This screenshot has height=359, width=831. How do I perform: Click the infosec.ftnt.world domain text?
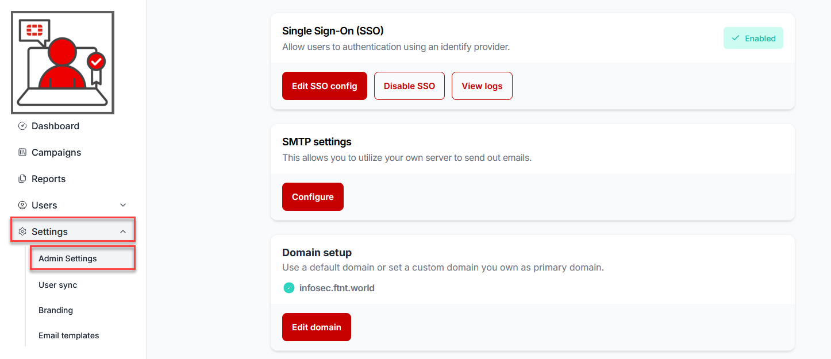pyautogui.click(x=337, y=288)
